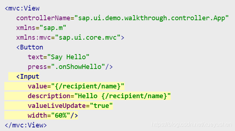Click the text attribute of Button

[x=35, y=57]
